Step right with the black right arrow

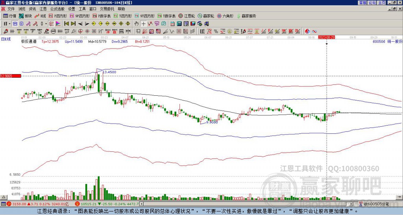pyautogui.click(x=87, y=24)
